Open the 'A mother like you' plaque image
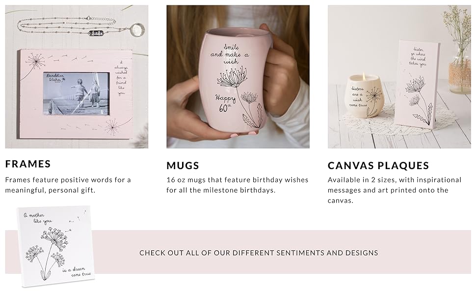476x295 pixels. pos(56,246)
